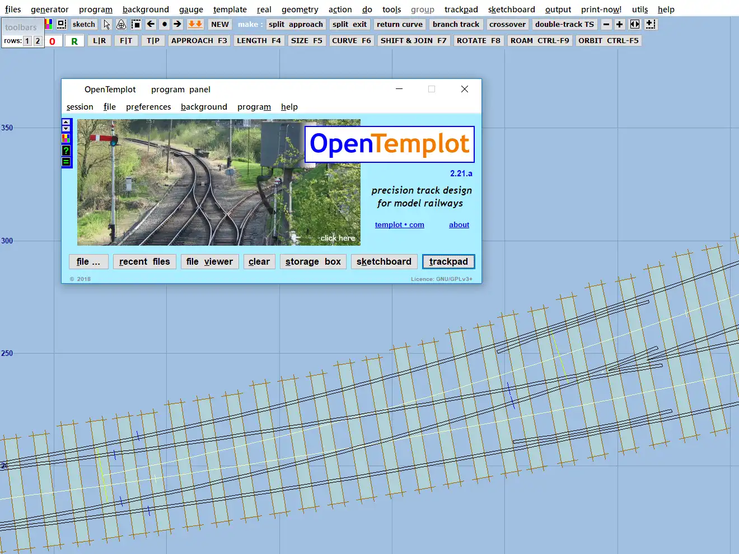Click the sketchboard button in program panel
The height and width of the screenshot is (554, 739).
(x=384, y=261)
